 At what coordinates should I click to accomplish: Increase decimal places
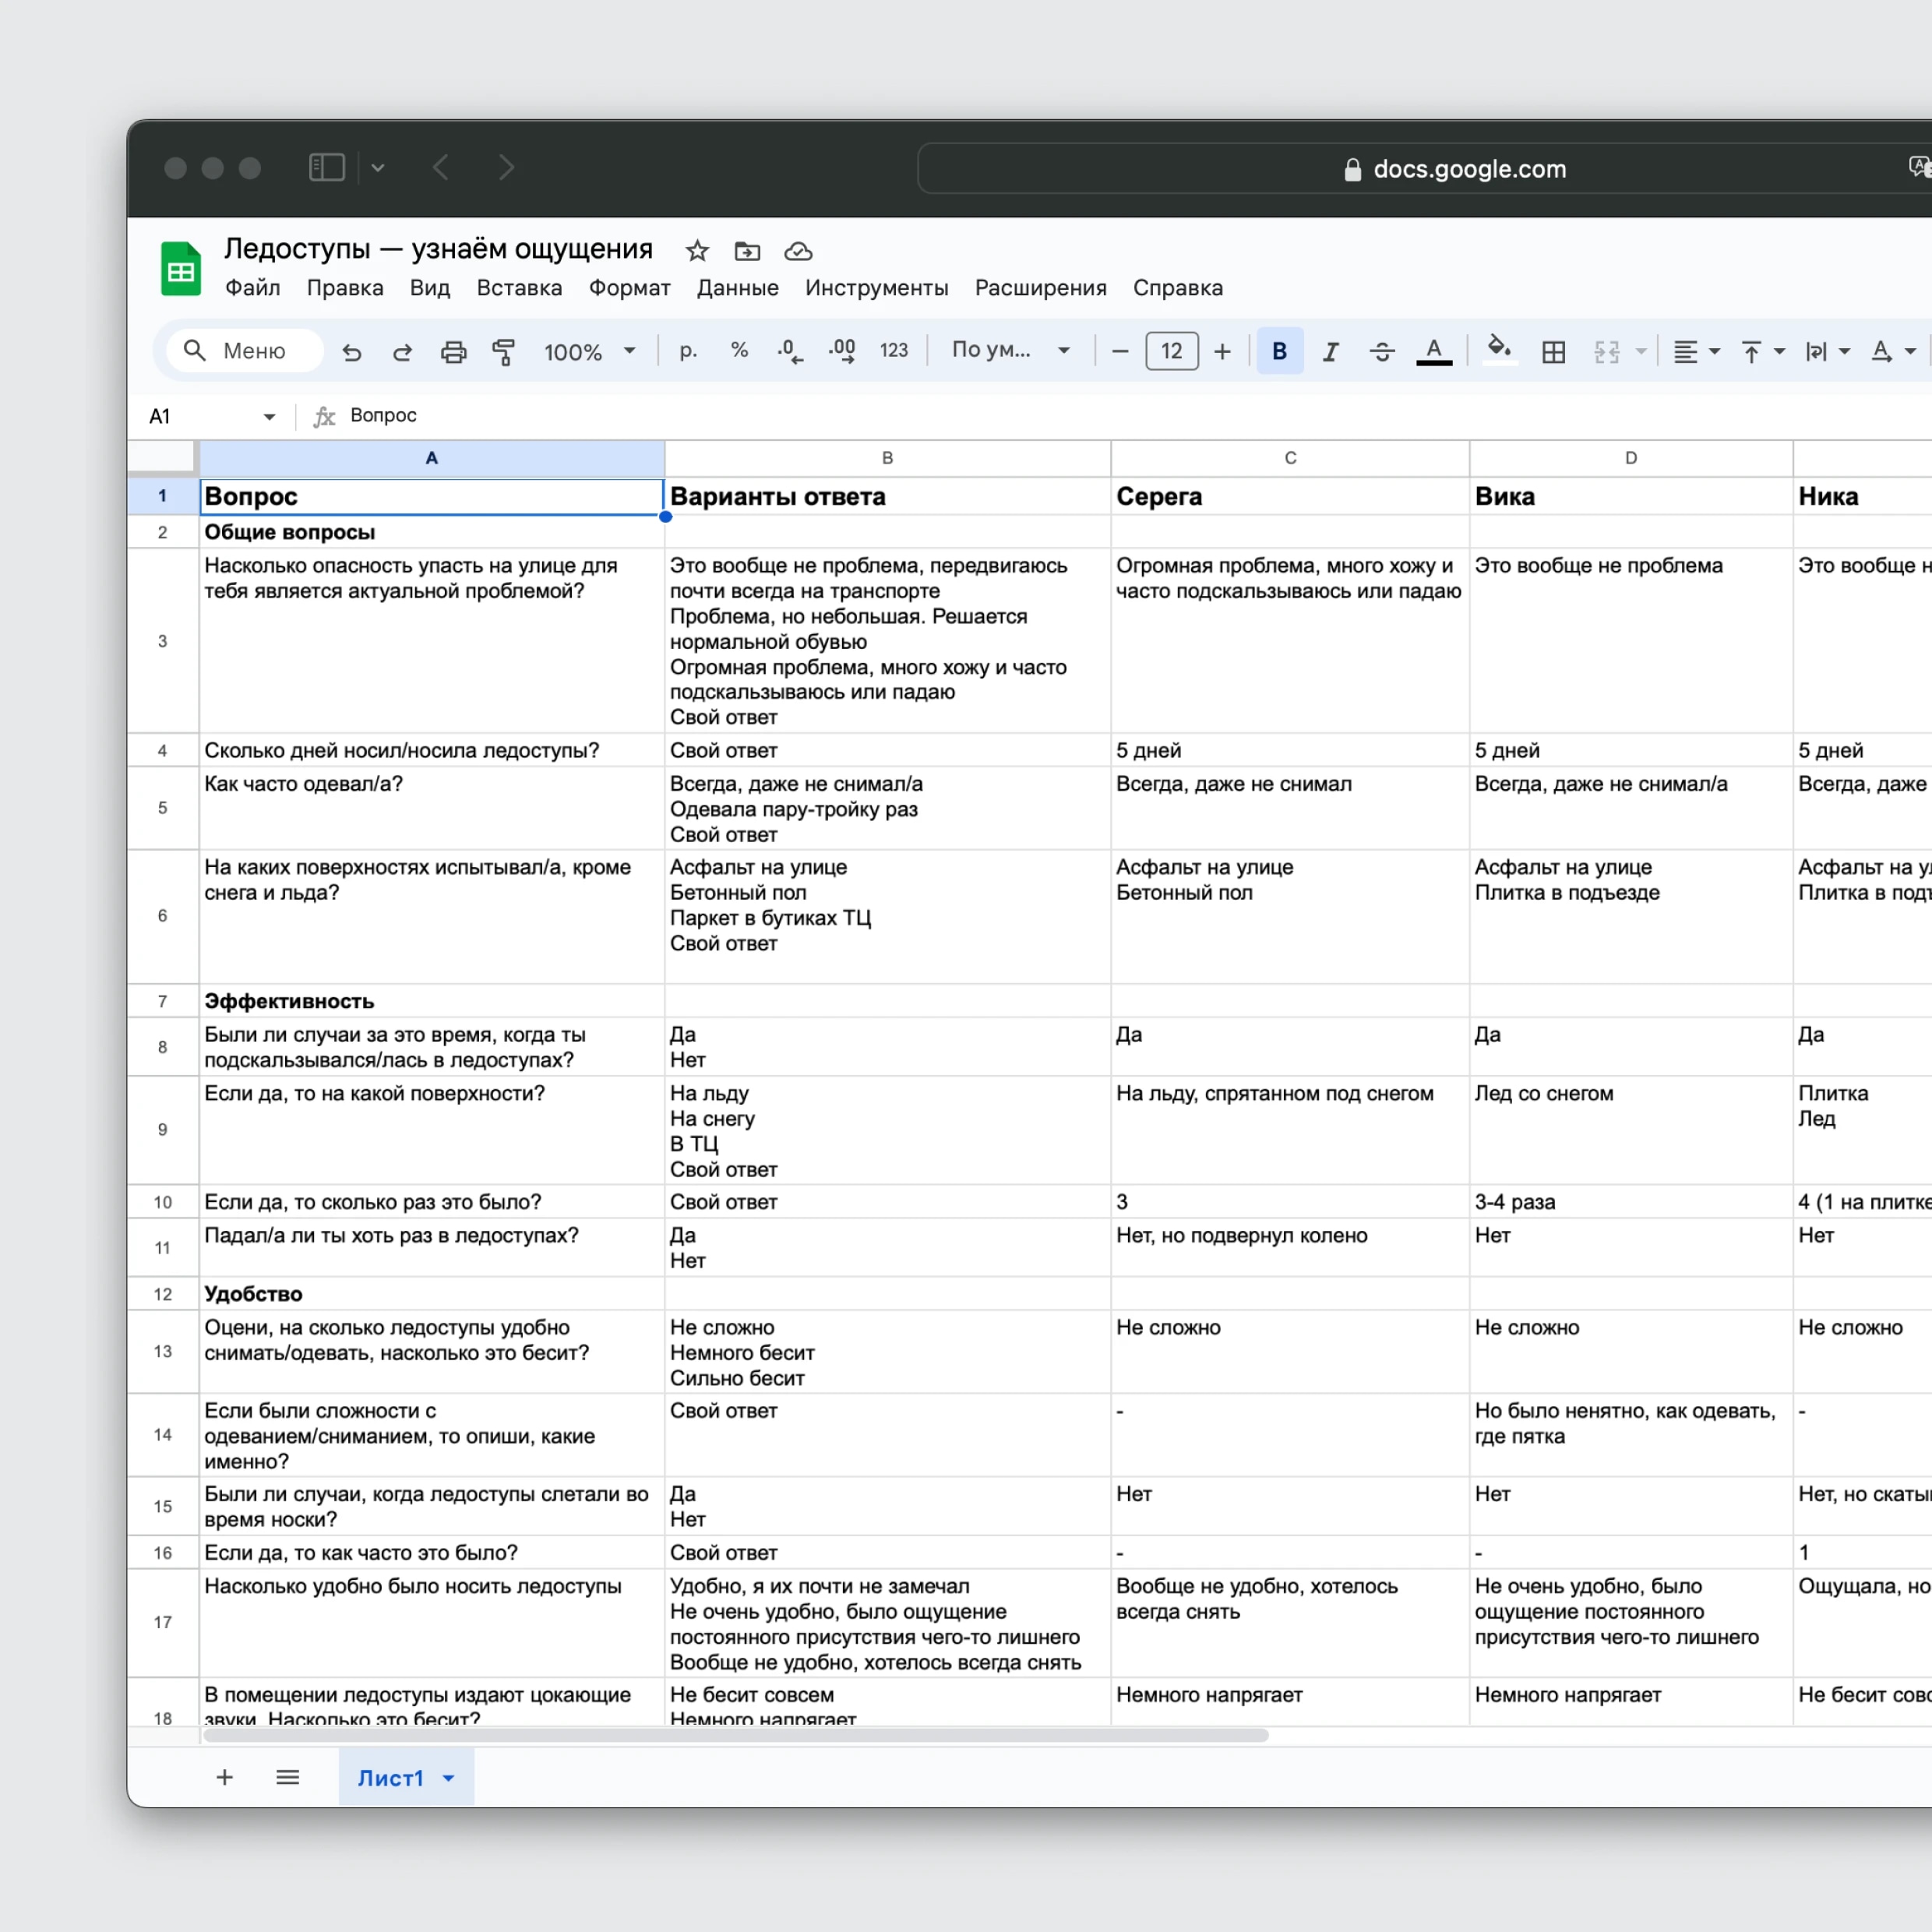click(x=842, y=351)
